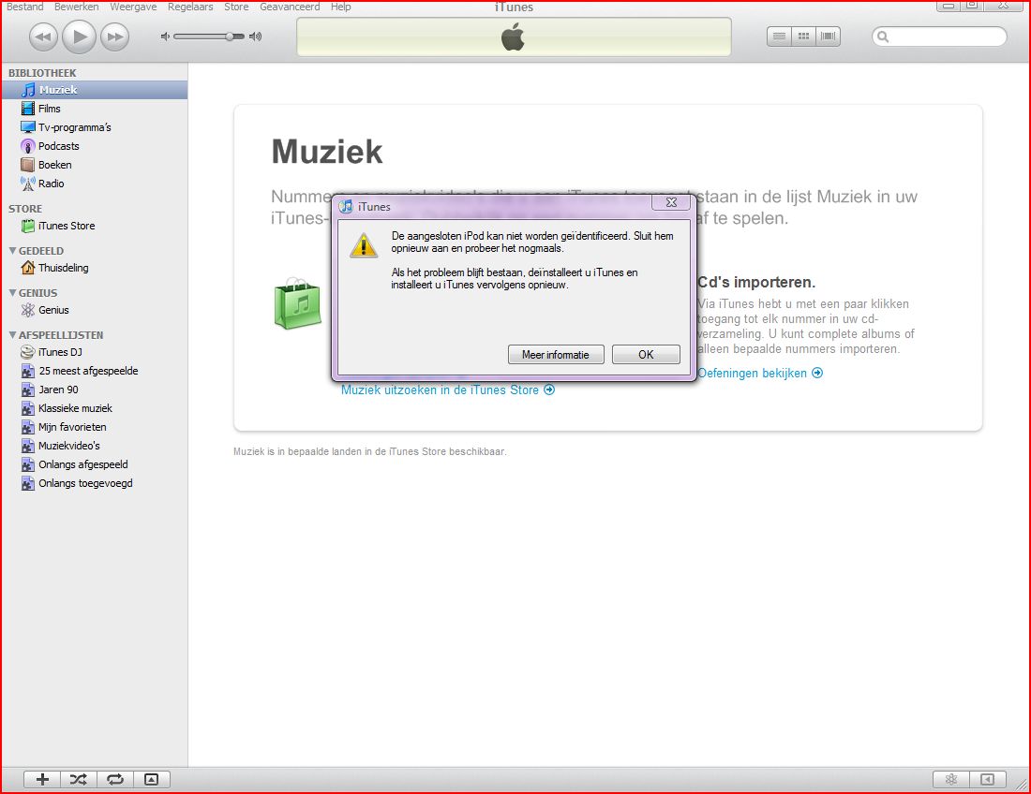Click the Tv-programma's icon

pos(27,127)
